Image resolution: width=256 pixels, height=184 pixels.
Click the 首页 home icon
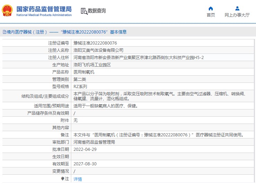tap(211, 9)
